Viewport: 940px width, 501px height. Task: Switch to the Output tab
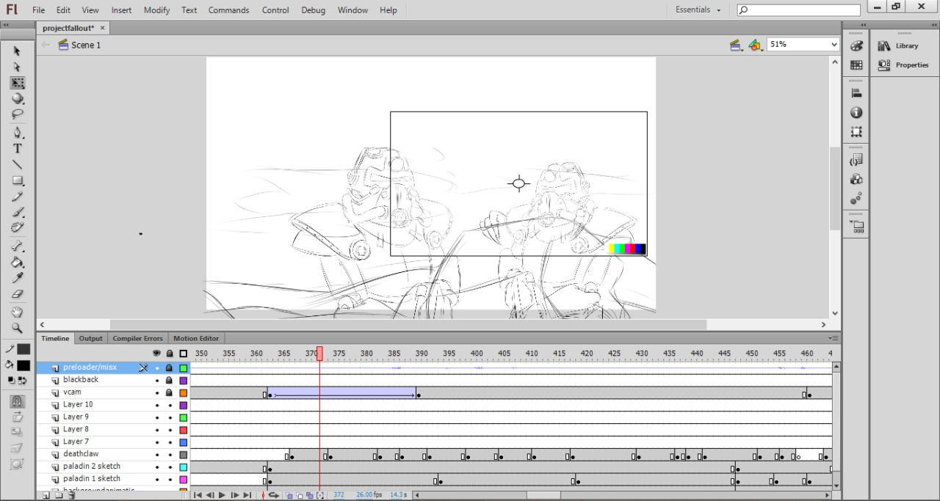pyautogui.click(x=91, y=338)
